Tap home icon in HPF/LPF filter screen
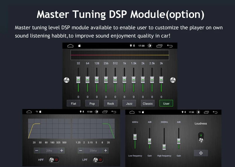Viewport: 235px width, 167px height. pyautogui.click(x=29, y=112)
